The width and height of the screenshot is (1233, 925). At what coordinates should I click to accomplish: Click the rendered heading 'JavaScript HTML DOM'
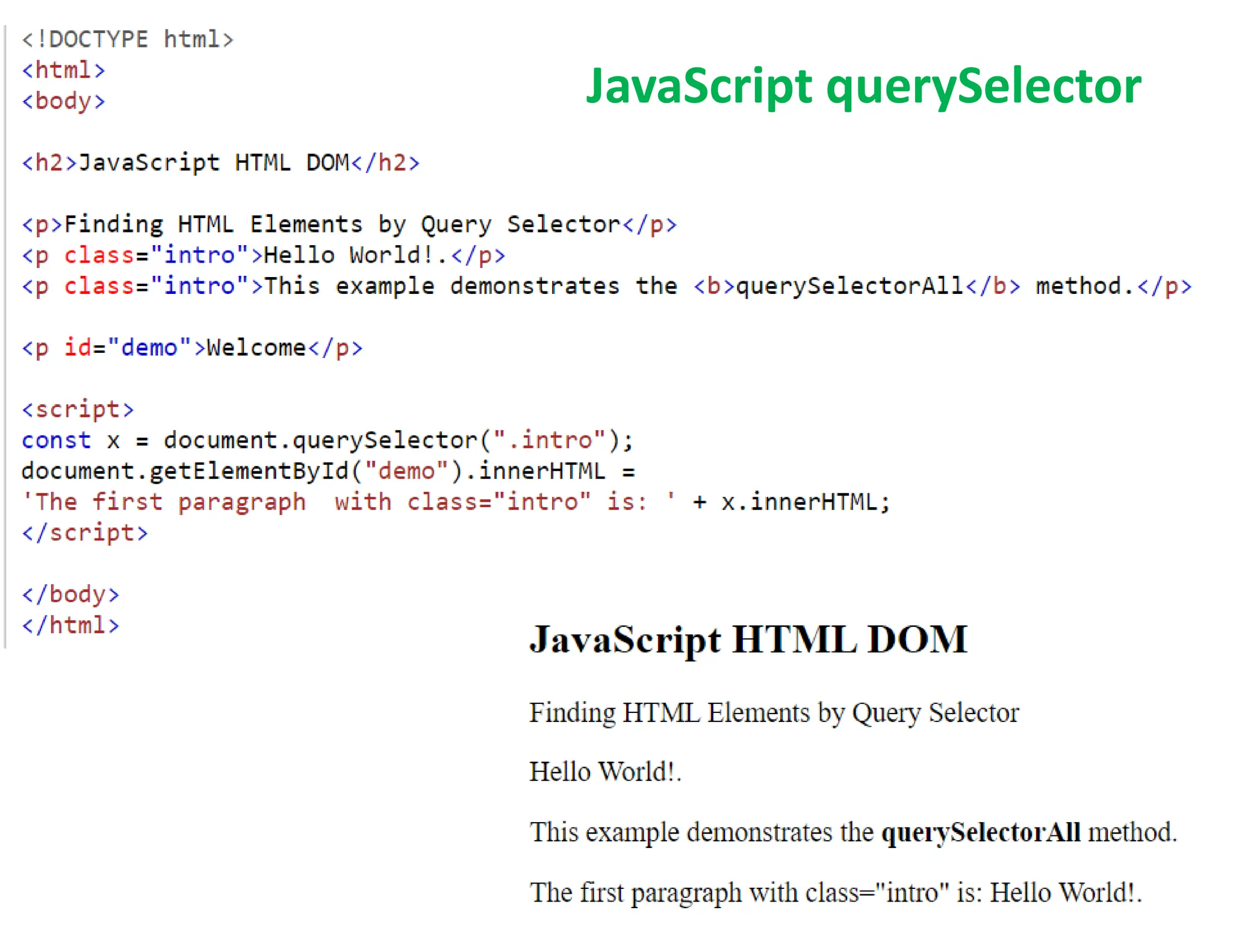(749, 640)
